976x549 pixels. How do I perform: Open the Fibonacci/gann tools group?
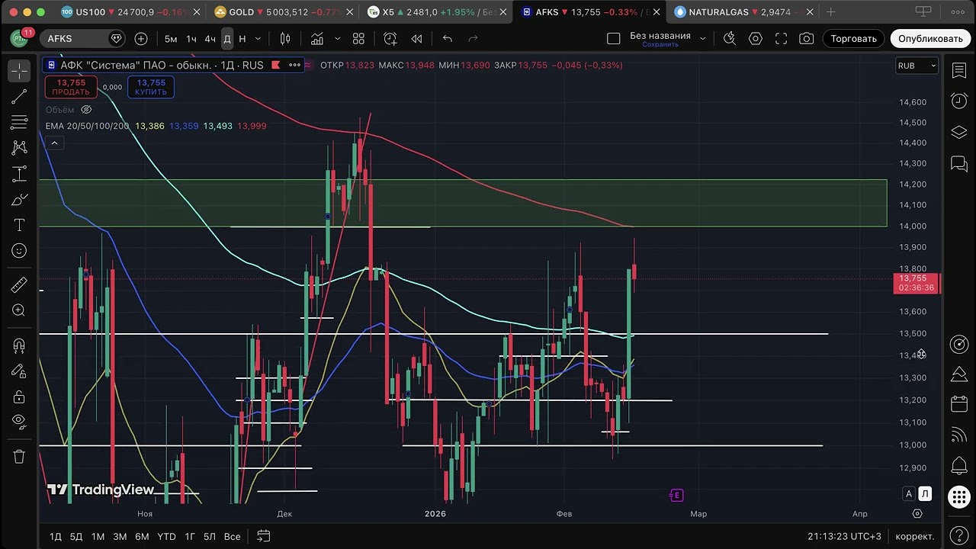pyautogui.click(x=19, y=122)
